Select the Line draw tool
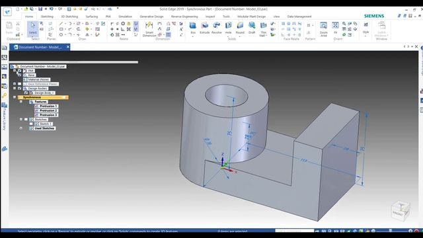The width and height of the screenshot is (423, 238). pyautogui.click(x=61, y=24)
